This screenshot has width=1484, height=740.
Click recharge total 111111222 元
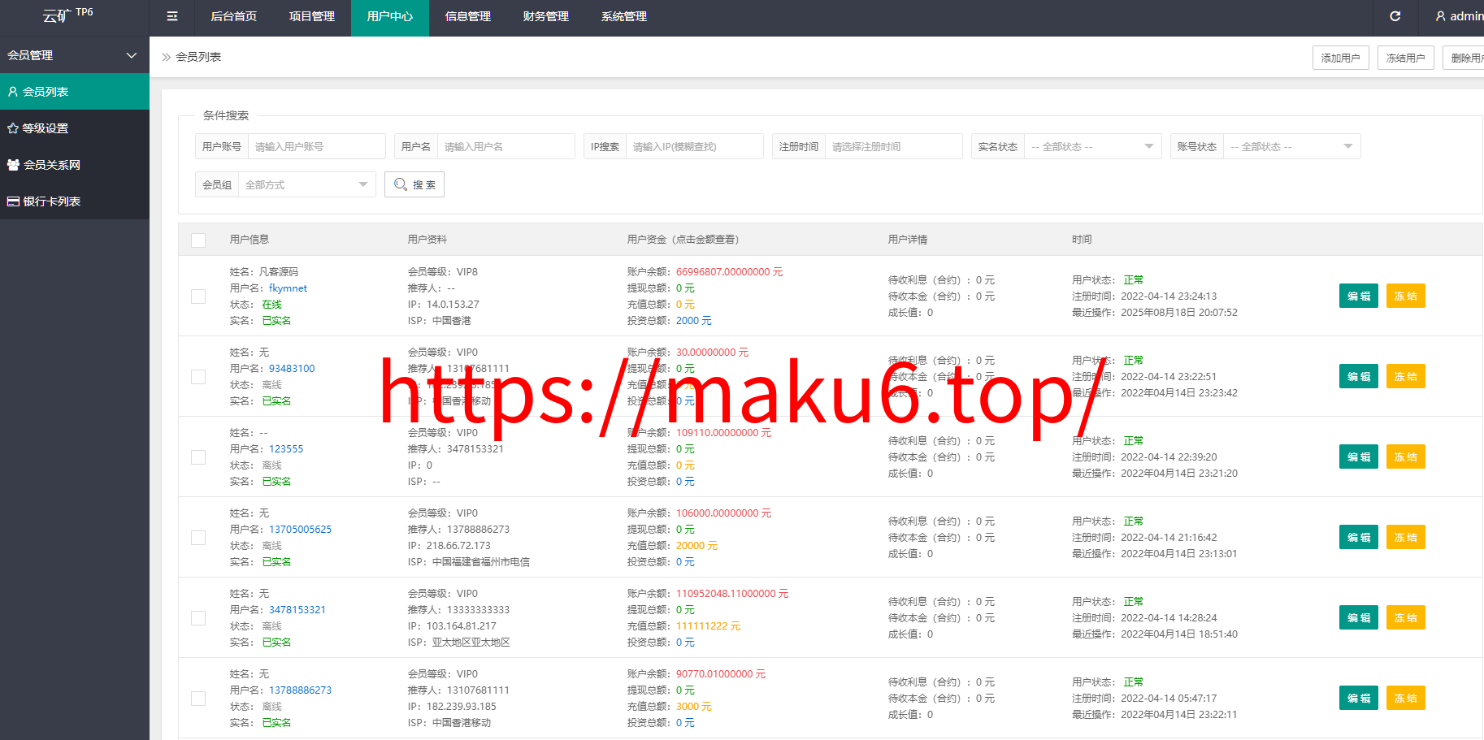(x=709, y=626)
